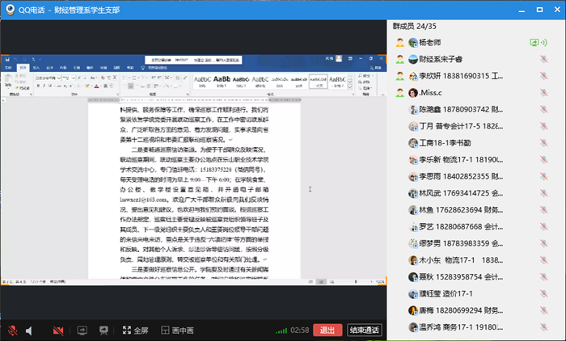
Task: Click muted mic icon beside 财经系宋子睿
Action: 545,59
